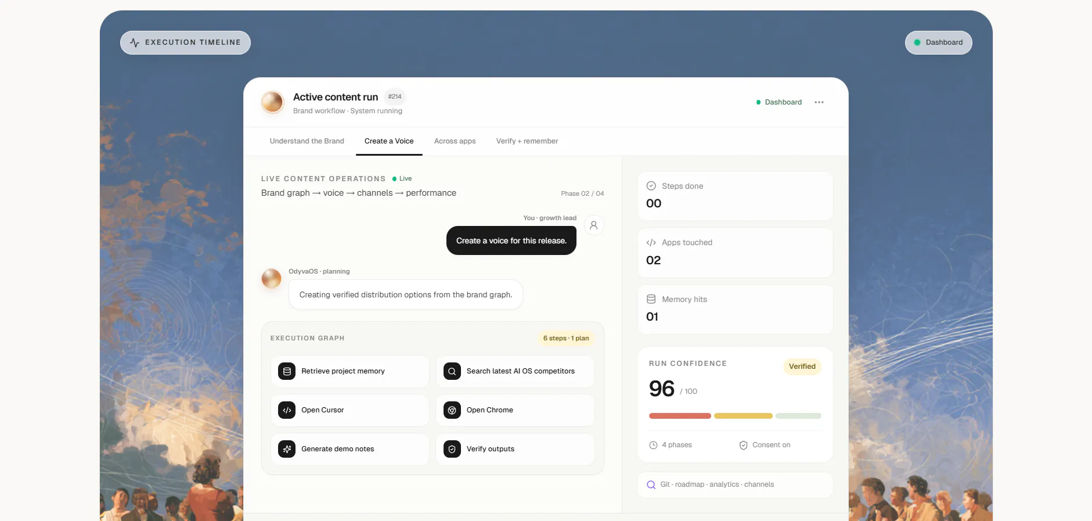1092x521 pixels.
Task: Click the sparkle icon for Generate demo notes
Action: click(287, 449)
